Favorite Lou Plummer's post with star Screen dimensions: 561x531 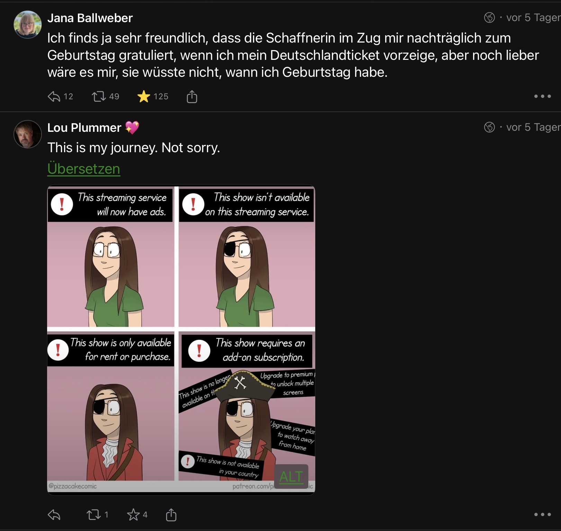133,515
